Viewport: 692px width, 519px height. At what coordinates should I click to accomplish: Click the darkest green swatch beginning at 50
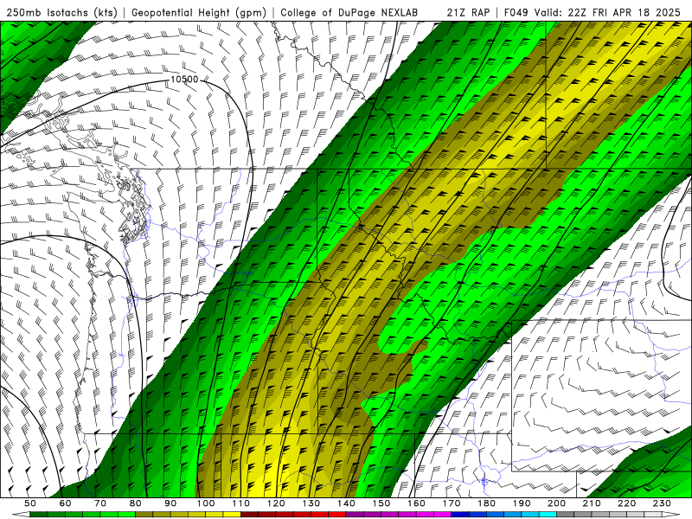point(39,515)
